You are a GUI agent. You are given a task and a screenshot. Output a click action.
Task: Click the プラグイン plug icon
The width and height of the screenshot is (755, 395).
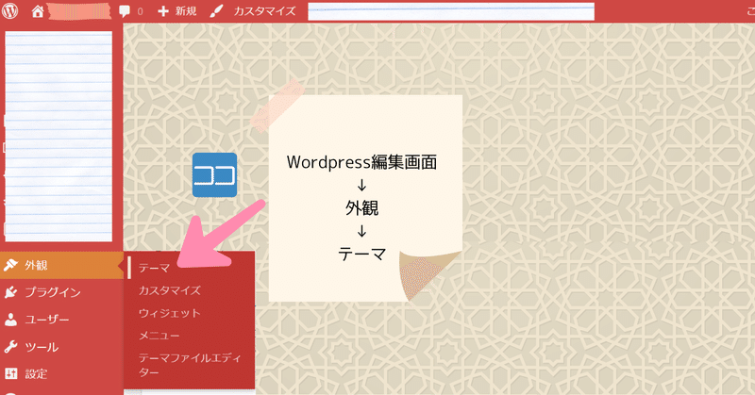tap(10, 292)
